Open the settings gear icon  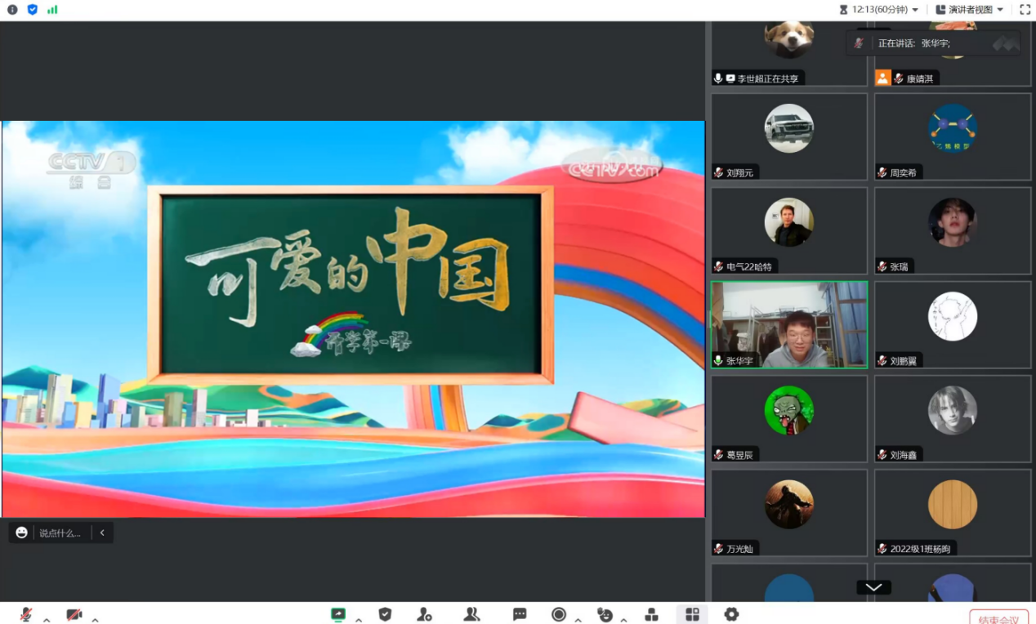[x=731, y=614]
